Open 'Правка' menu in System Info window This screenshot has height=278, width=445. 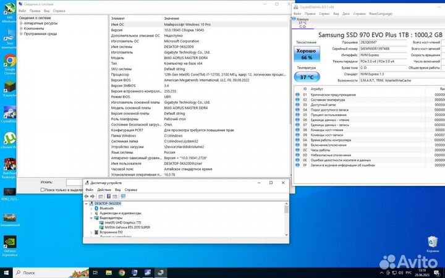pos(35,11)
